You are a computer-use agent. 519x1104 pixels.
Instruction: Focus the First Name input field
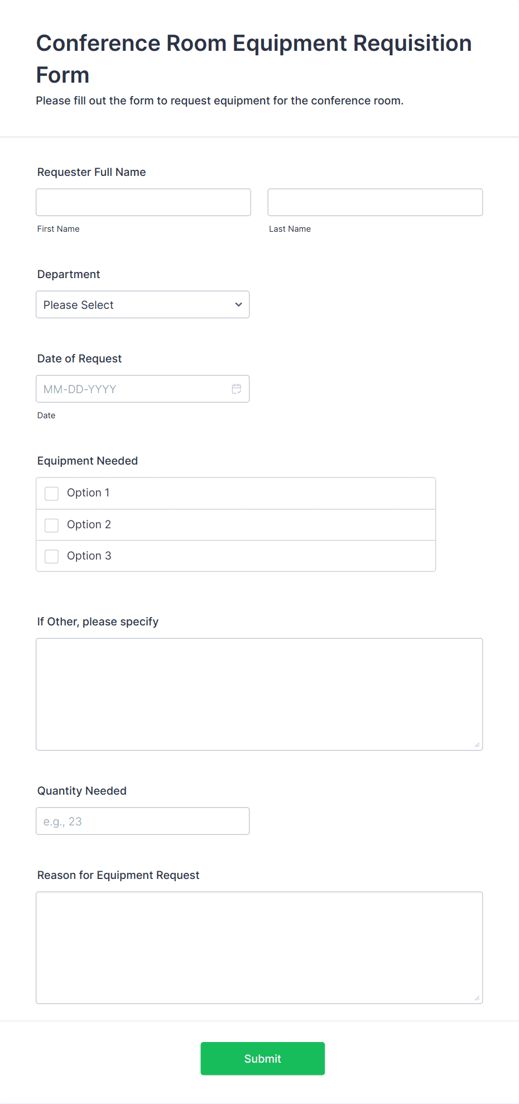pos(143,202)
